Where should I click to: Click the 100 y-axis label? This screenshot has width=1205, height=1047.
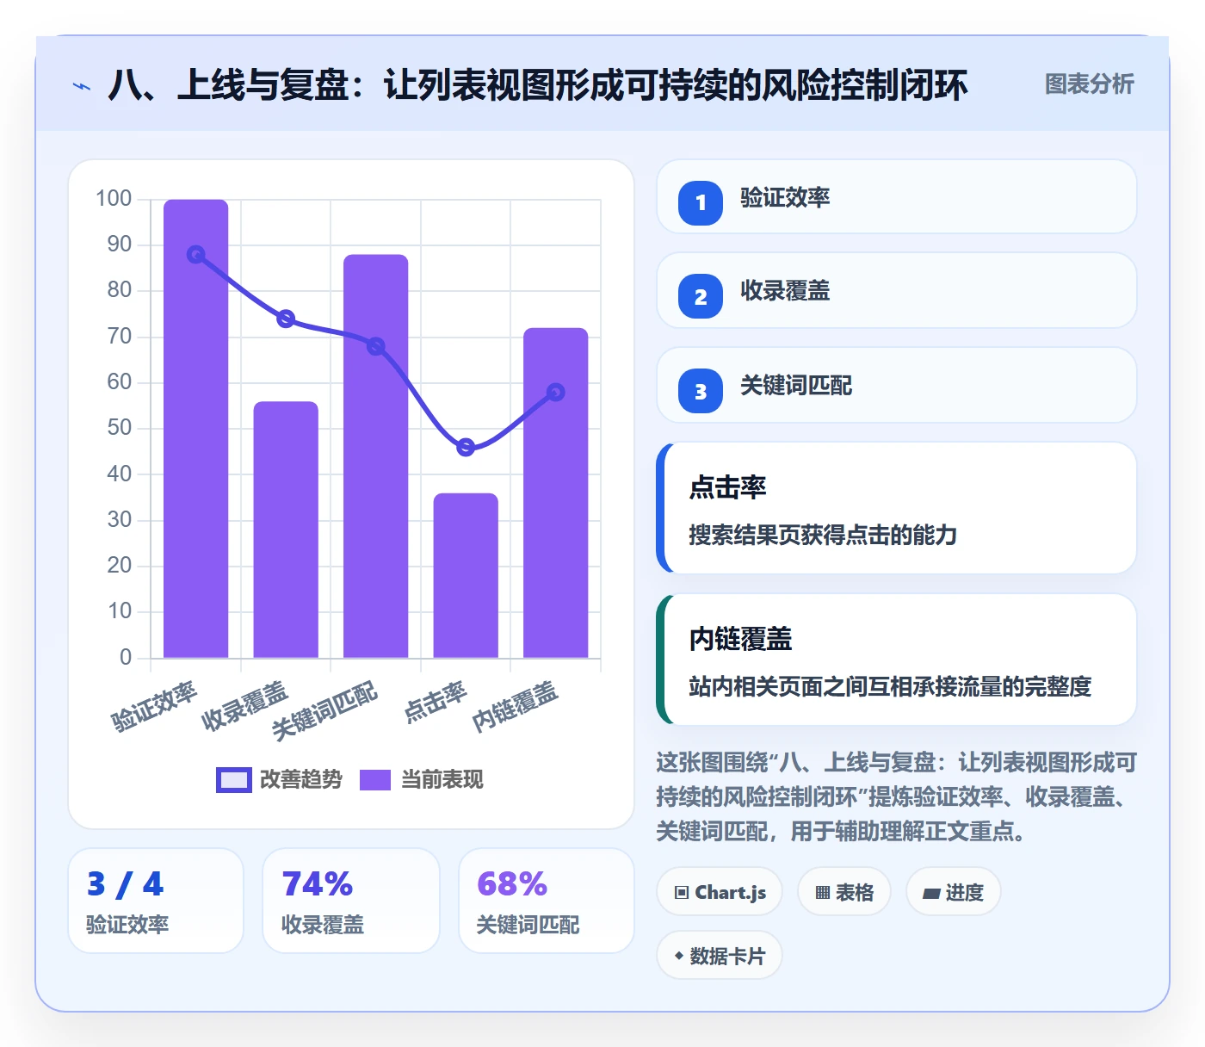click(114, 198)
